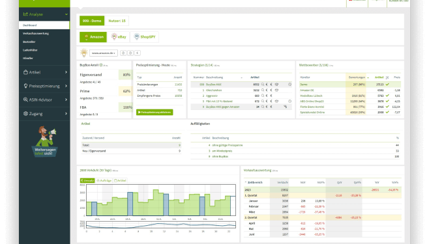This screenshot has height=244, width=429.
Task: Click the lightbulb icon beside the marketplace selector
Action: pos(84,53)
